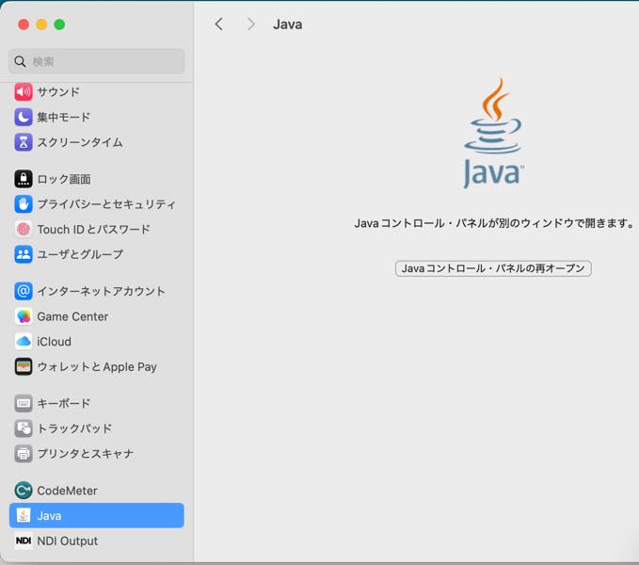
Task: Select the highlighted Java label
Action: 49,516
